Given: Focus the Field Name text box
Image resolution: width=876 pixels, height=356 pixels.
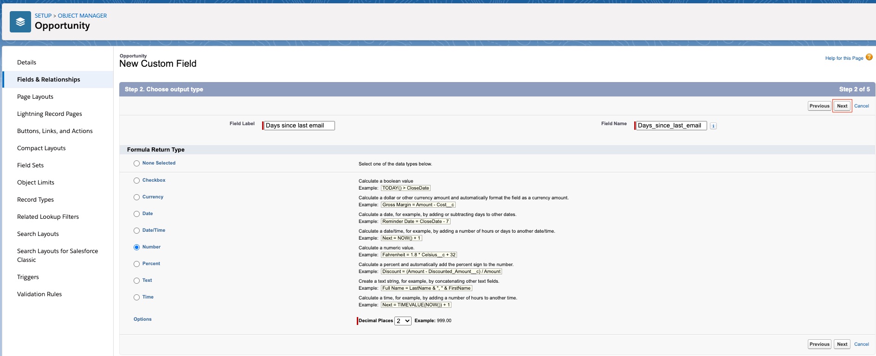Looking at the screenshot, I should pos(671,126).
